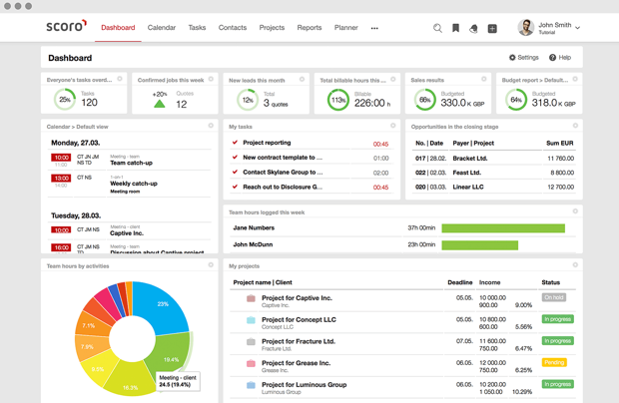Click green up arrow in Confirmed jobs widget
This screenshot has height=403, width=619.
click(x=160, y=104)
